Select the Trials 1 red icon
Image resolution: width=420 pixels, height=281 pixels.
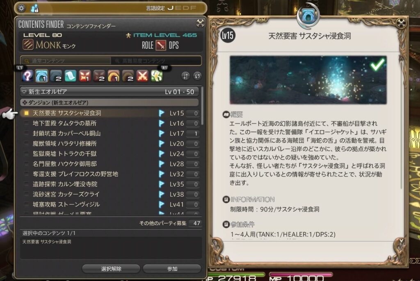(84, 76)
